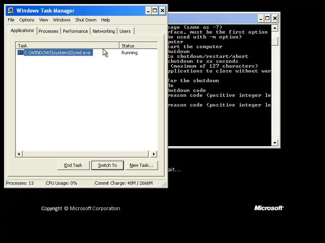Click the task list horizontal scrollbar track
This screenshot has height=243, width=325.
pos(85,154)
